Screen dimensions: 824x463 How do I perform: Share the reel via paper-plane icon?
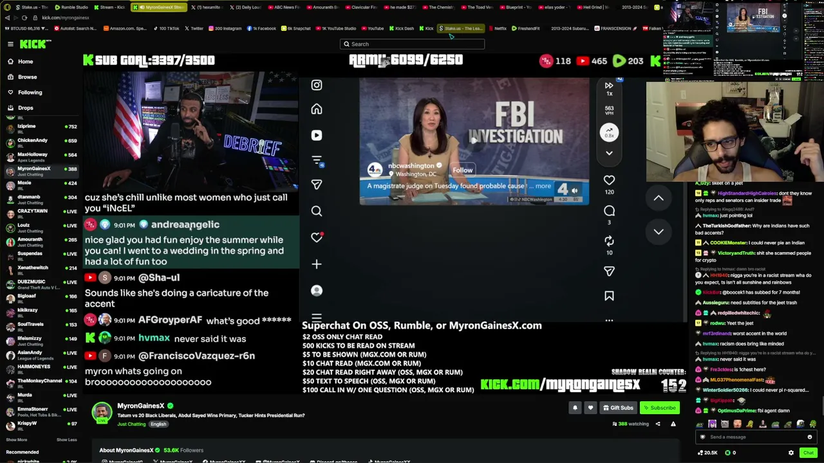pyautogui.click(x=609, y=271)
